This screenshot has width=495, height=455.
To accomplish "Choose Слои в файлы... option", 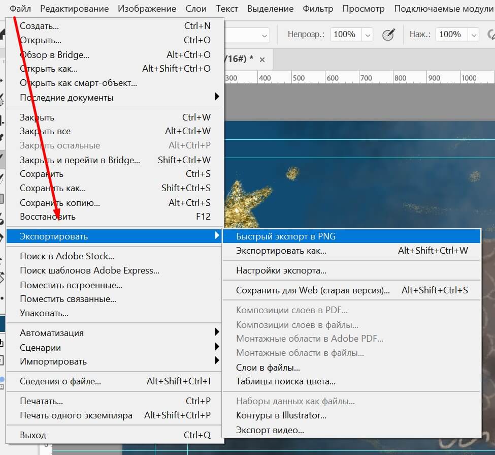I will [x=268, y=368].
